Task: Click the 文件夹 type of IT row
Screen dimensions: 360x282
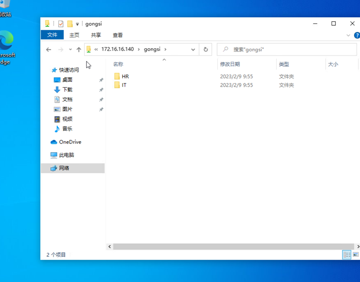Action: [286, 85]
